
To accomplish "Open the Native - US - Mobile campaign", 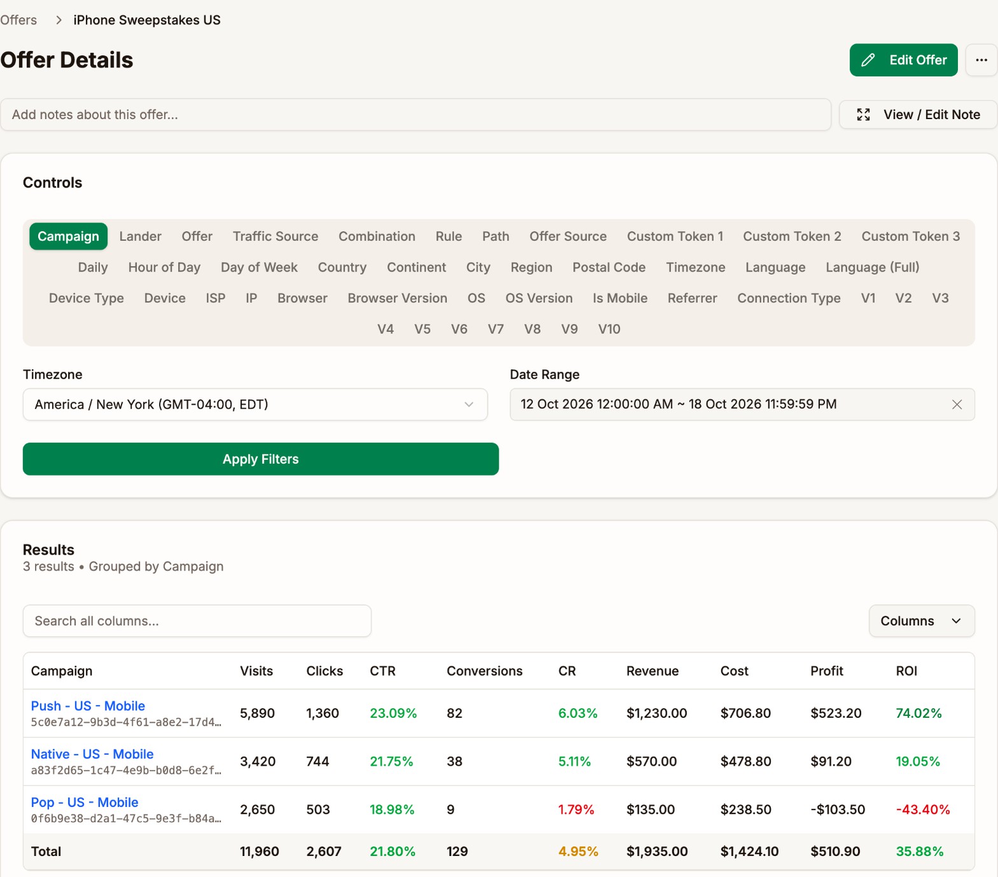I will (x=92, y=754).
